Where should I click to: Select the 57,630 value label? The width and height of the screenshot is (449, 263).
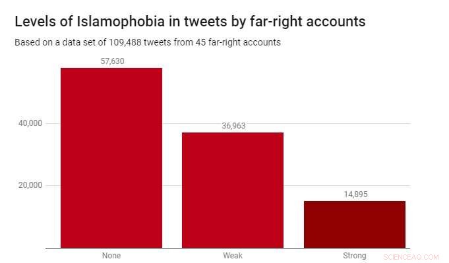pyautogui.click(x=112, y=61)
